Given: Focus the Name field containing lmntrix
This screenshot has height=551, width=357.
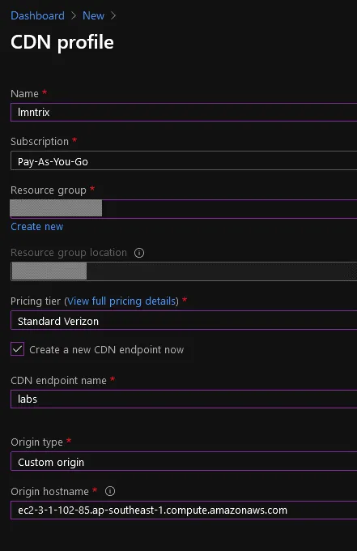Looking at the screenshot, I should [184, 113].
